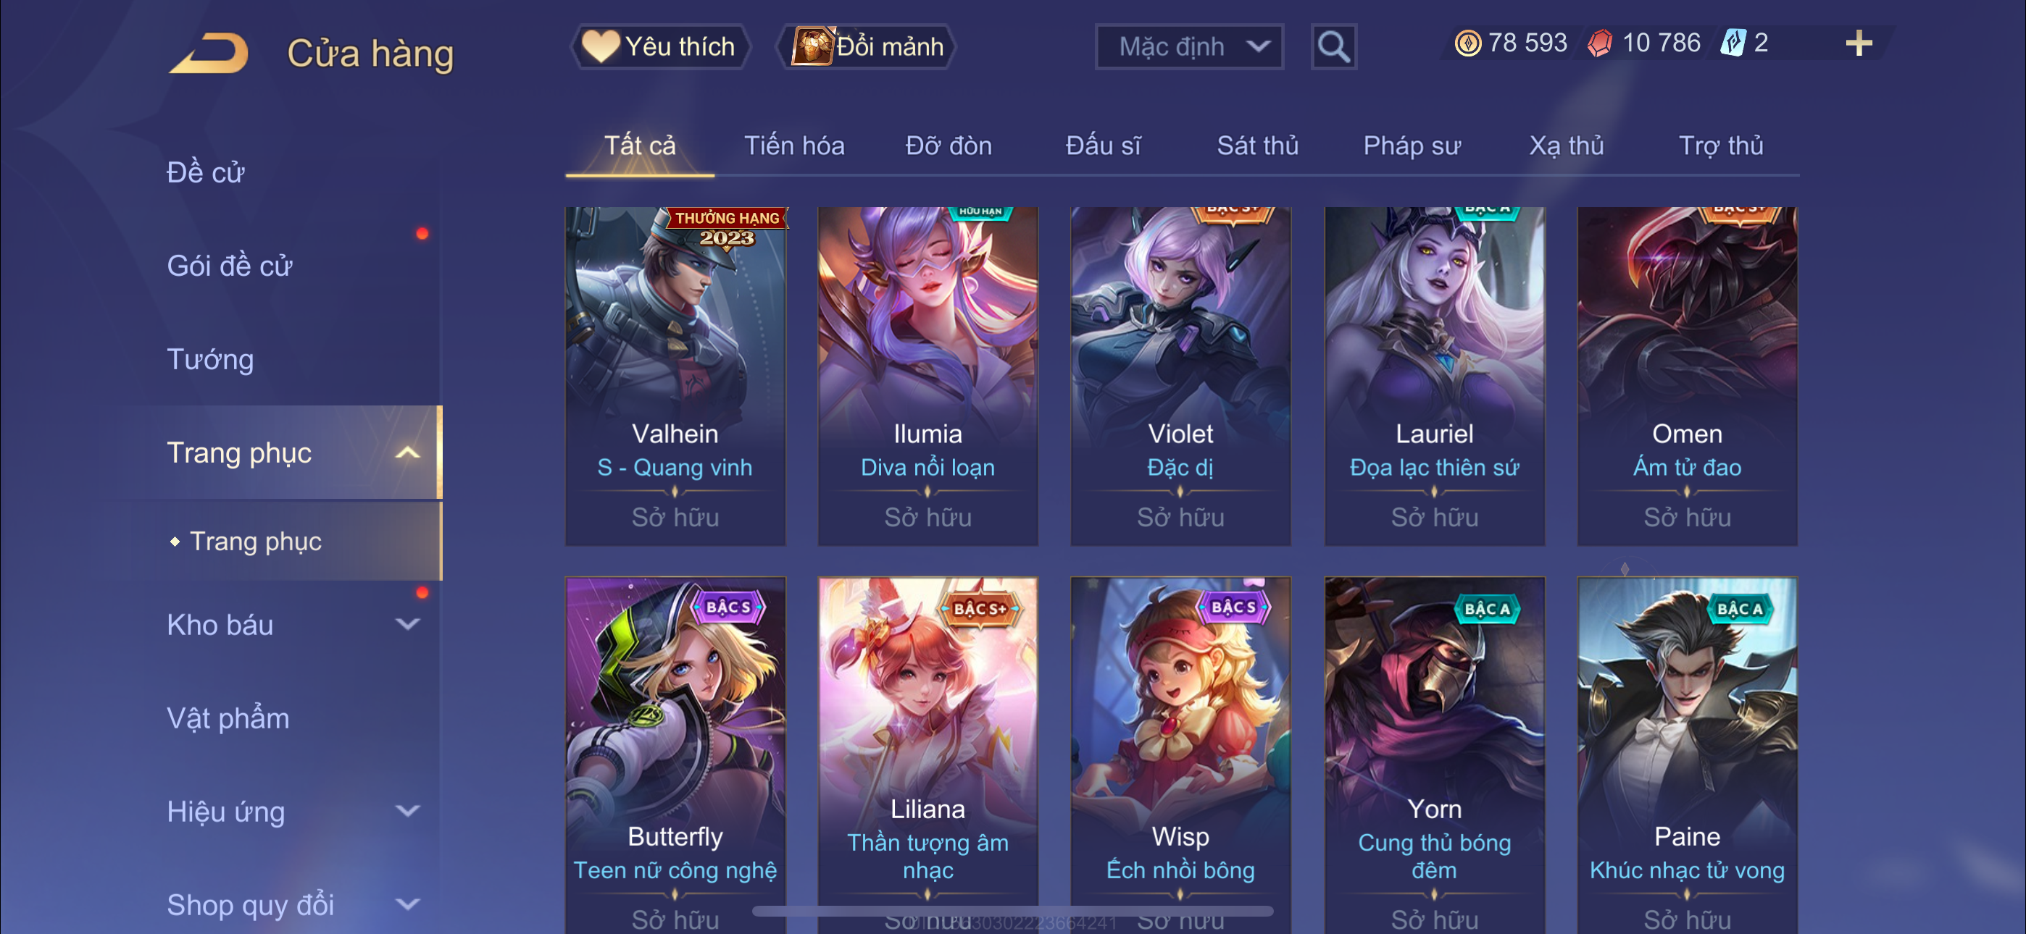The width and height of the screenshot is (2026, 934).
Task: Open the Gói đề cử sidebar entry
Action: point(229,266)
